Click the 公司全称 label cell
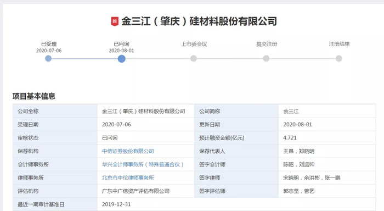The image size is (384, 211). [55, 111]
